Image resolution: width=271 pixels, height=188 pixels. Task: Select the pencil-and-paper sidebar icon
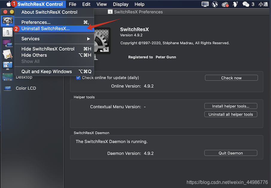coord(7,54)
